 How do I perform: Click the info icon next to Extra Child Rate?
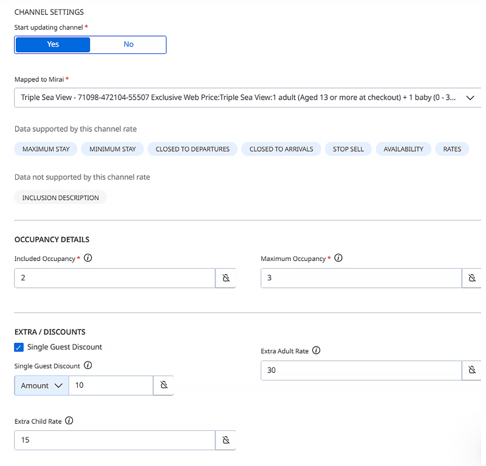point(69,420)
